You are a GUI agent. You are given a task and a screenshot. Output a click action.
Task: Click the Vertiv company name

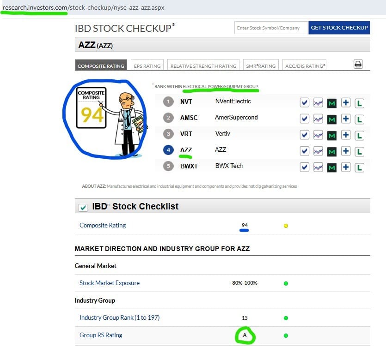coord(222,133)
